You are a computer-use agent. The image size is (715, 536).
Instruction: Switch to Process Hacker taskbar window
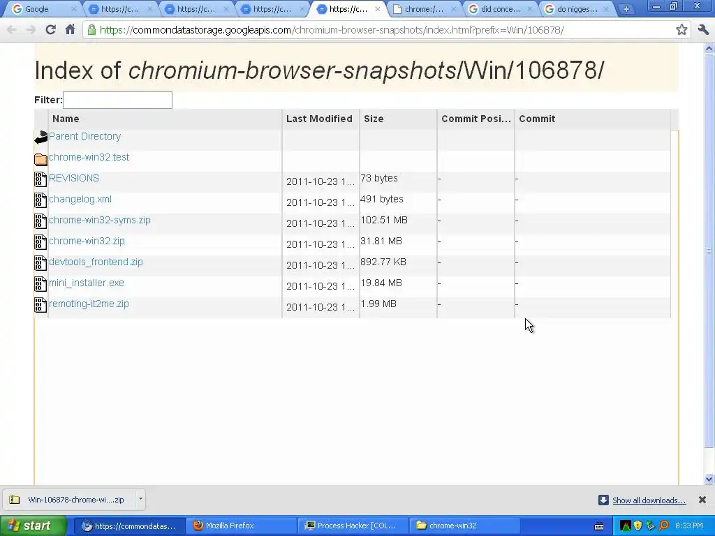click(x=352, y=526)
